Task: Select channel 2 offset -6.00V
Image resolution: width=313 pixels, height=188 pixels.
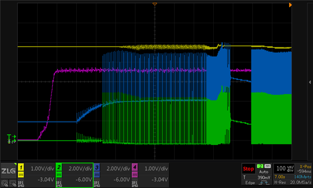Action: [x=84, y=179]
